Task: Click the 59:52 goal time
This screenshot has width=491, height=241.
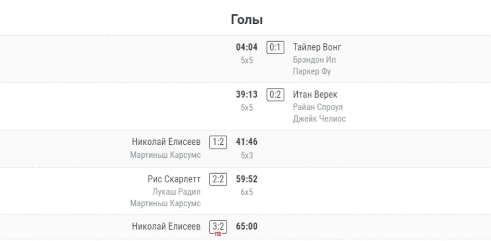Action: click(x=247, y=179)
